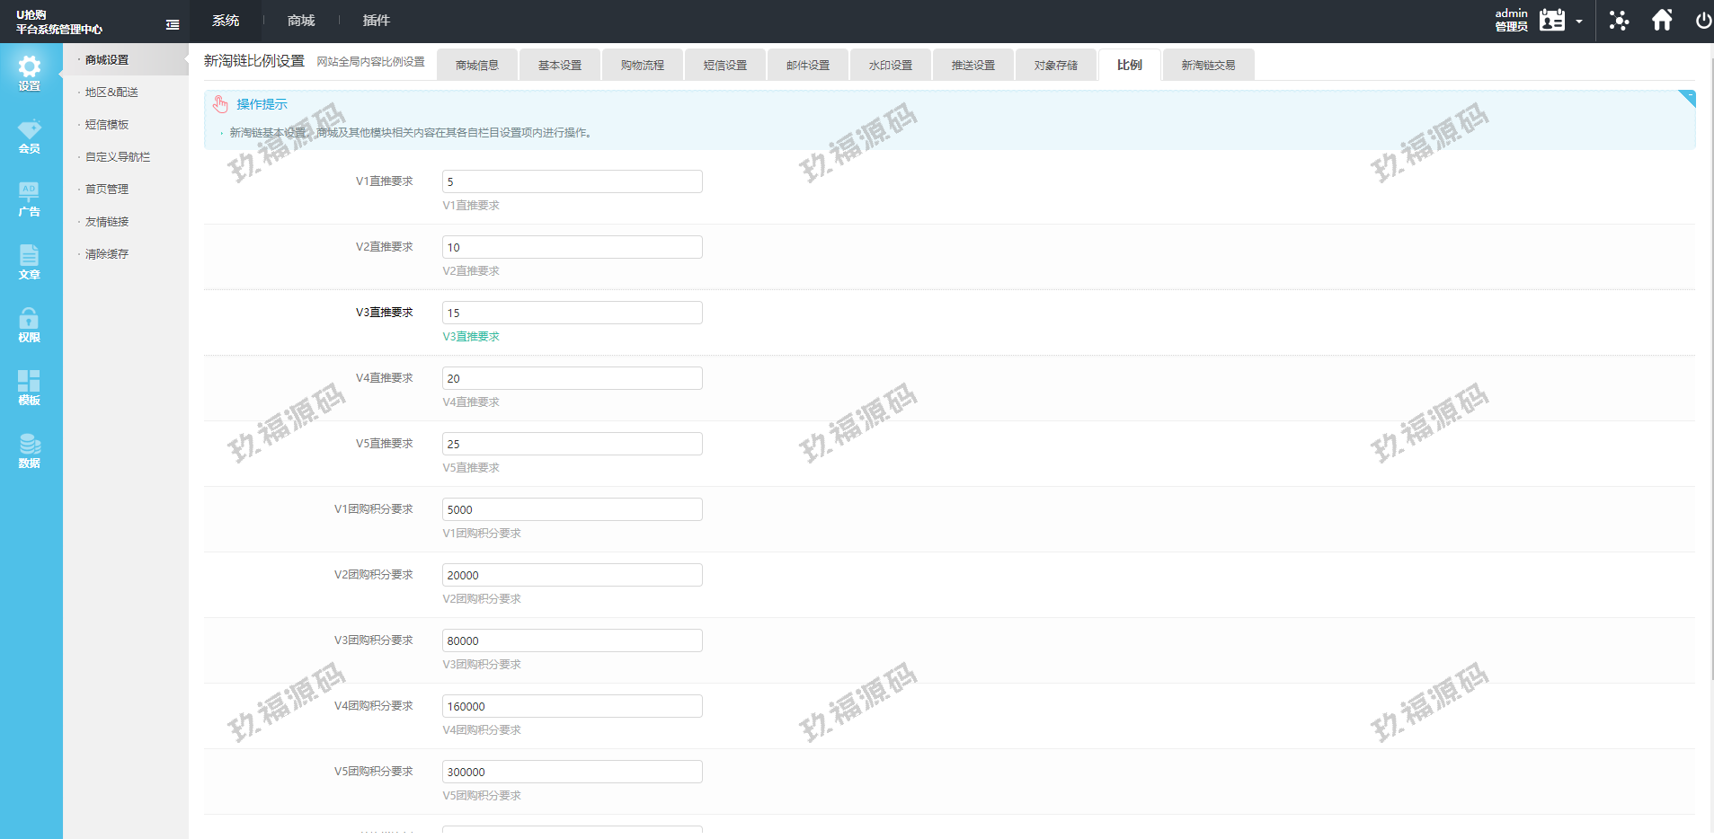Screen dimensions: 1714x839
Task: Open the 数据 database icon section
Action: pyautogui.click(x=30, y=450)
